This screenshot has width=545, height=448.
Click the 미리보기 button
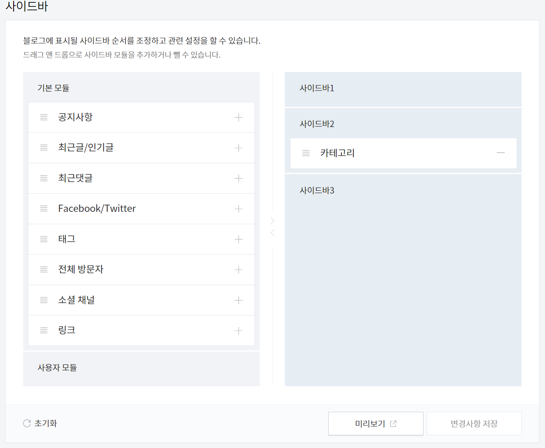click(375, 423)
